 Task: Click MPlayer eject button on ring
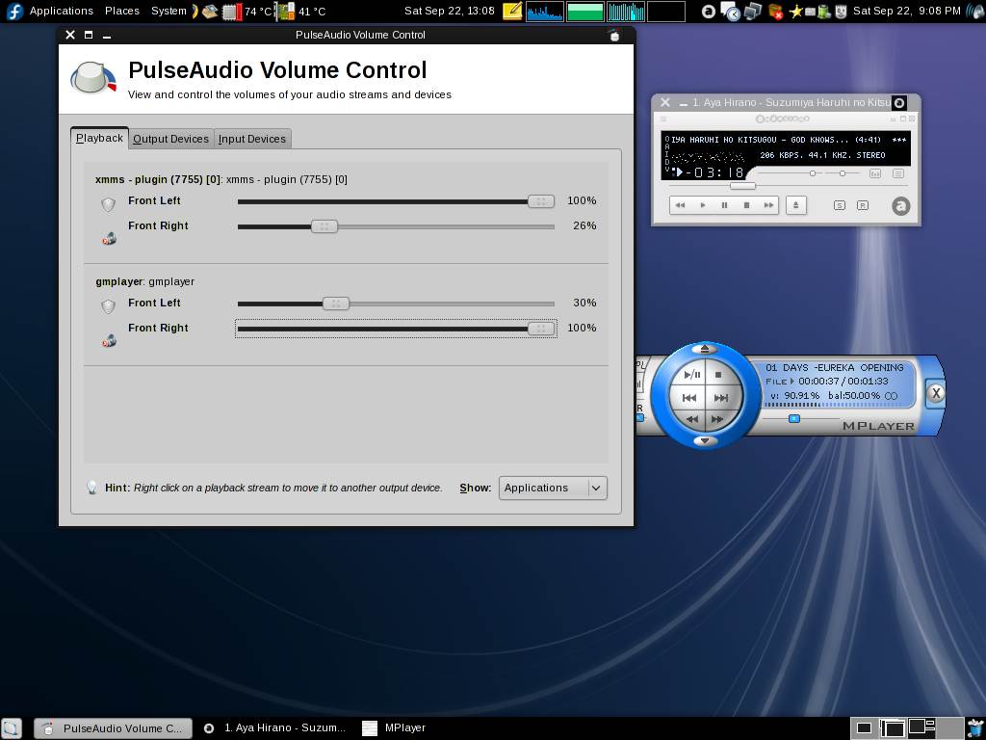[x=704, y=349]
